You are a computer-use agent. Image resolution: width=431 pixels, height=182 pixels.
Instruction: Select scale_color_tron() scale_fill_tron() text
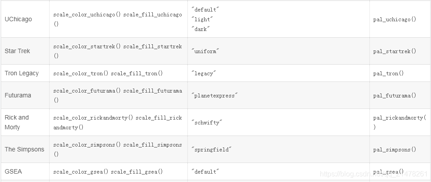(x=108, y=74)
